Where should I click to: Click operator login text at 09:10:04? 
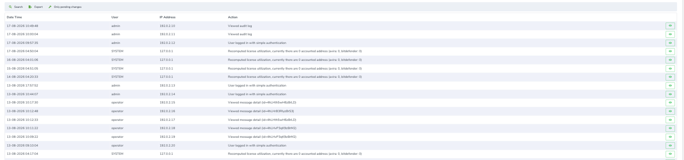257,146
